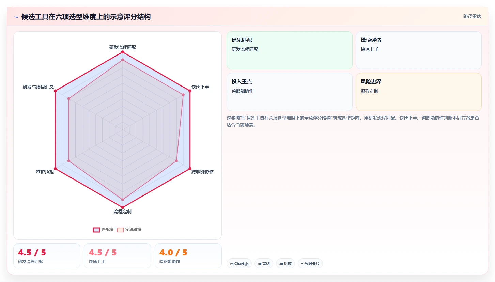Image resolution: width=495 pixels, height=282 pixels.
Task: Click the description paragraph starting 这张图把
Action: point(353,121)
